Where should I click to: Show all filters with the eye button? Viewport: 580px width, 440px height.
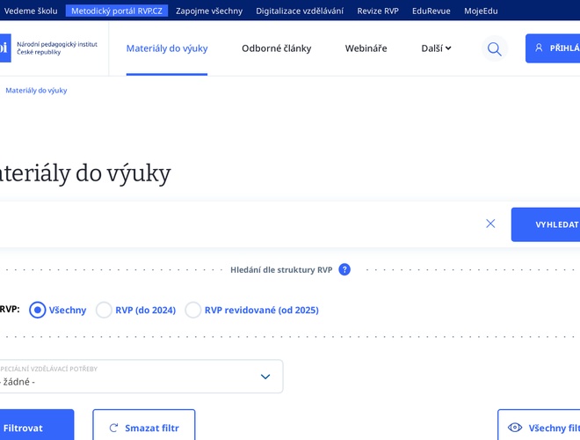[540, 428]
